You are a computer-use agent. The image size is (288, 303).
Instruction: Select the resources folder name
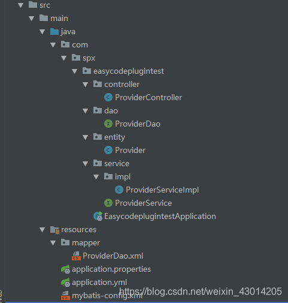(x=78, y=230)
